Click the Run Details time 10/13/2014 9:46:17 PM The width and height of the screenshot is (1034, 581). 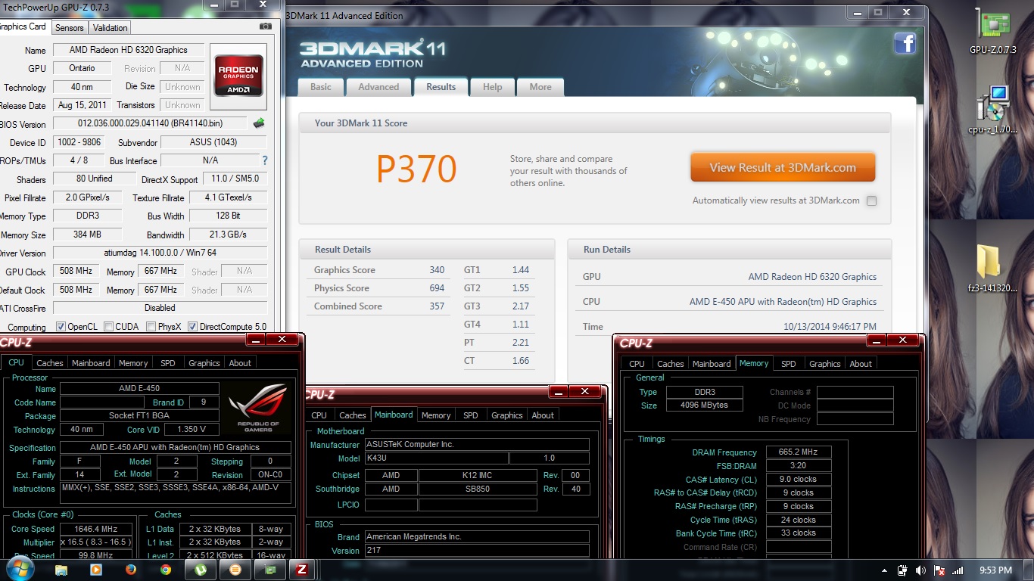830,327
